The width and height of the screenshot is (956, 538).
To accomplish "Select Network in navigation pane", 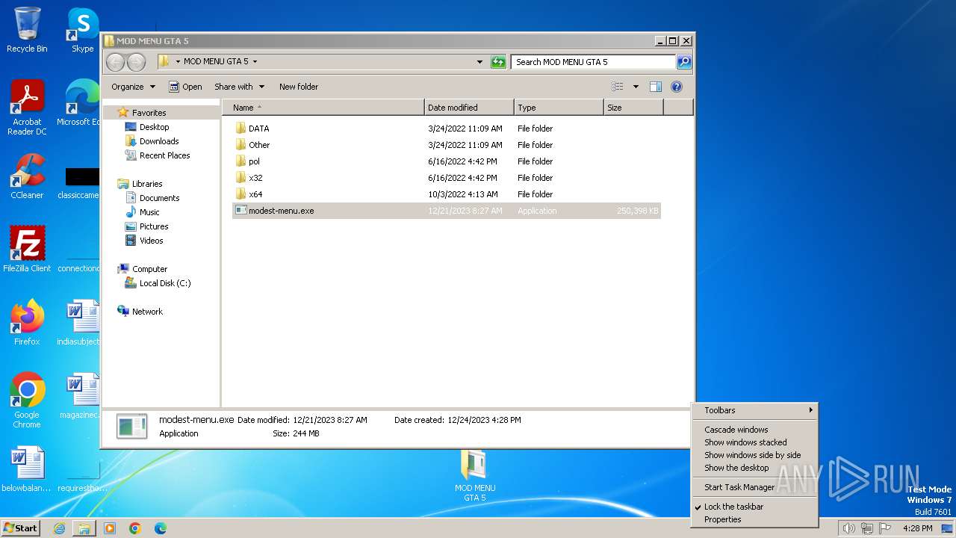I will coord(140,312).
